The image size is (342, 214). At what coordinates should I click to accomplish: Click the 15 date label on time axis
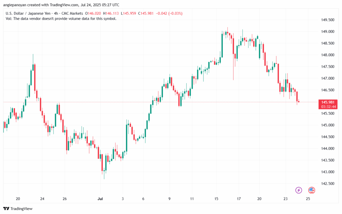(x=216, y=199)
